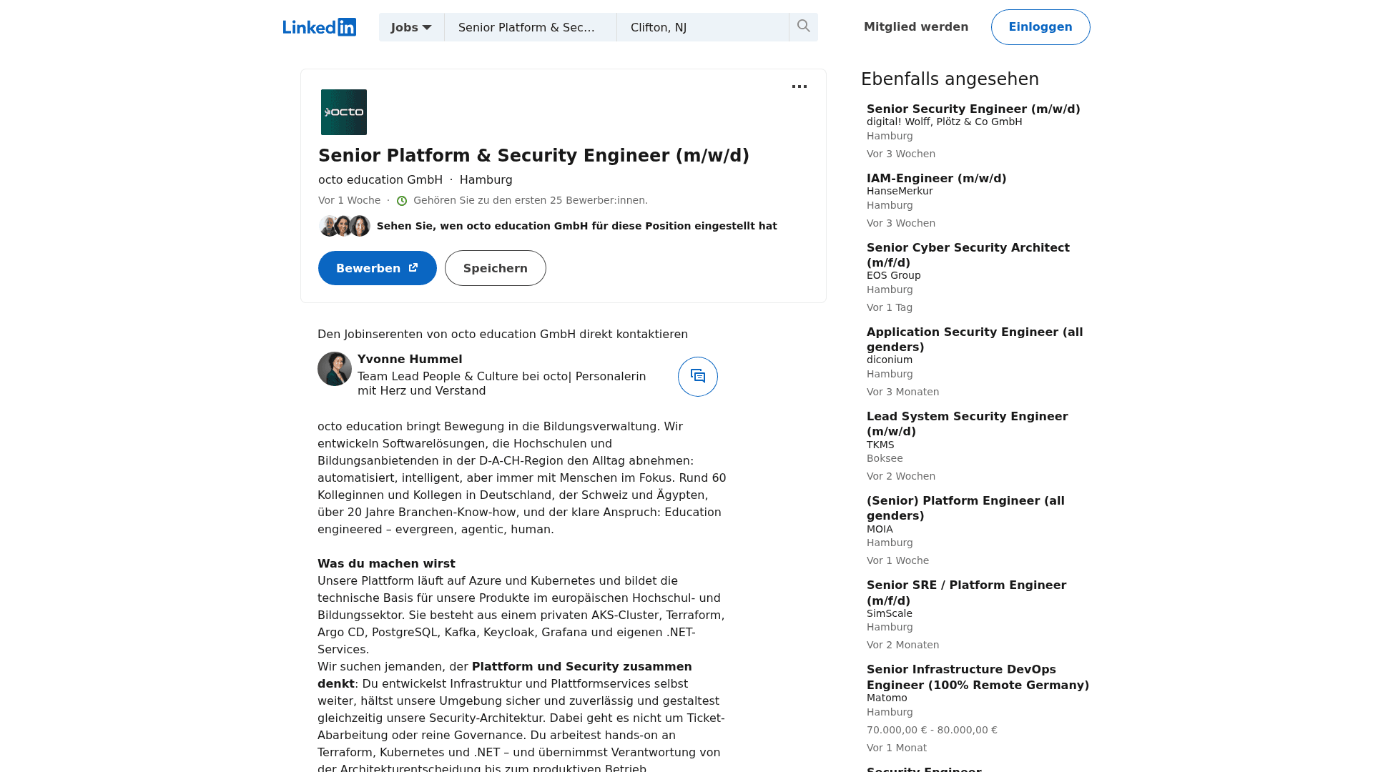Image resolution: width=1373 pixels, height=772 pixels.
Task: Click 'Was du machen wirst' heading
Action: click(386, 564)
